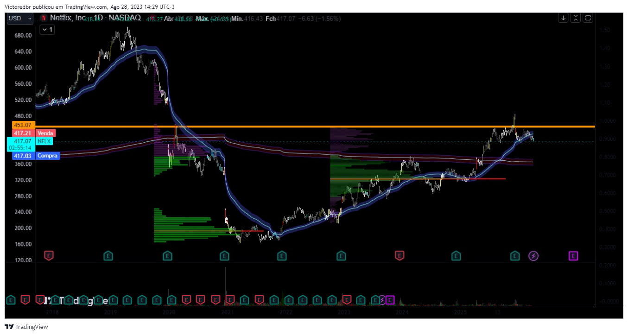Click the 680.00 label on the left price axis
628x335 pixels.
click(x=22, y=36)
